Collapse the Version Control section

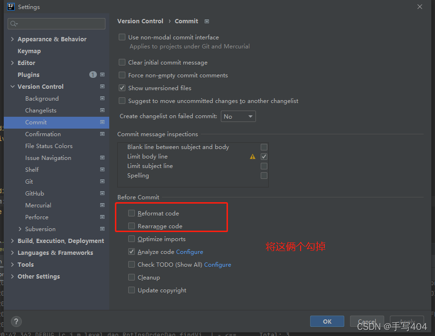click(12, 86)
